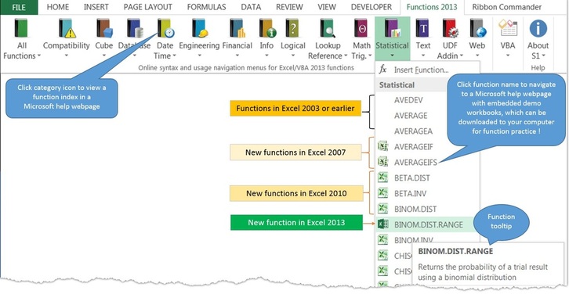
Task: Expand the Date Time dropdown arrow
Action: (174, 56)
